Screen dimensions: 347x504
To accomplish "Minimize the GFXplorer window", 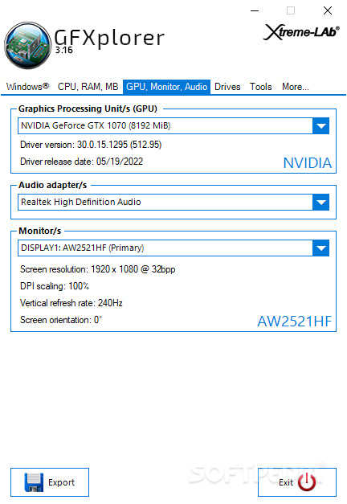I will pos(255,10).
